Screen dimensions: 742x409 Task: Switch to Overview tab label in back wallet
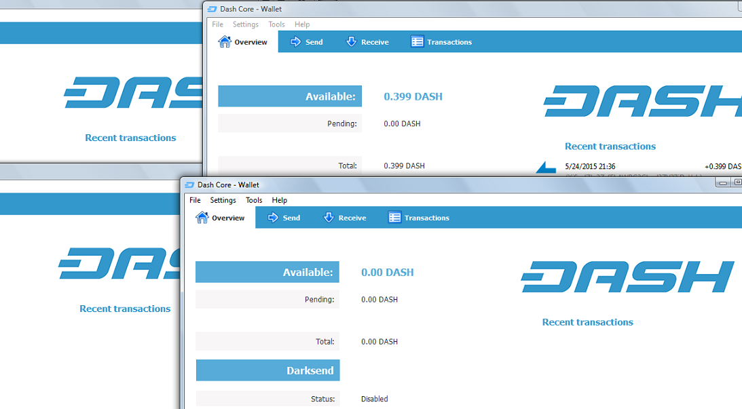(x=251, y=42)
